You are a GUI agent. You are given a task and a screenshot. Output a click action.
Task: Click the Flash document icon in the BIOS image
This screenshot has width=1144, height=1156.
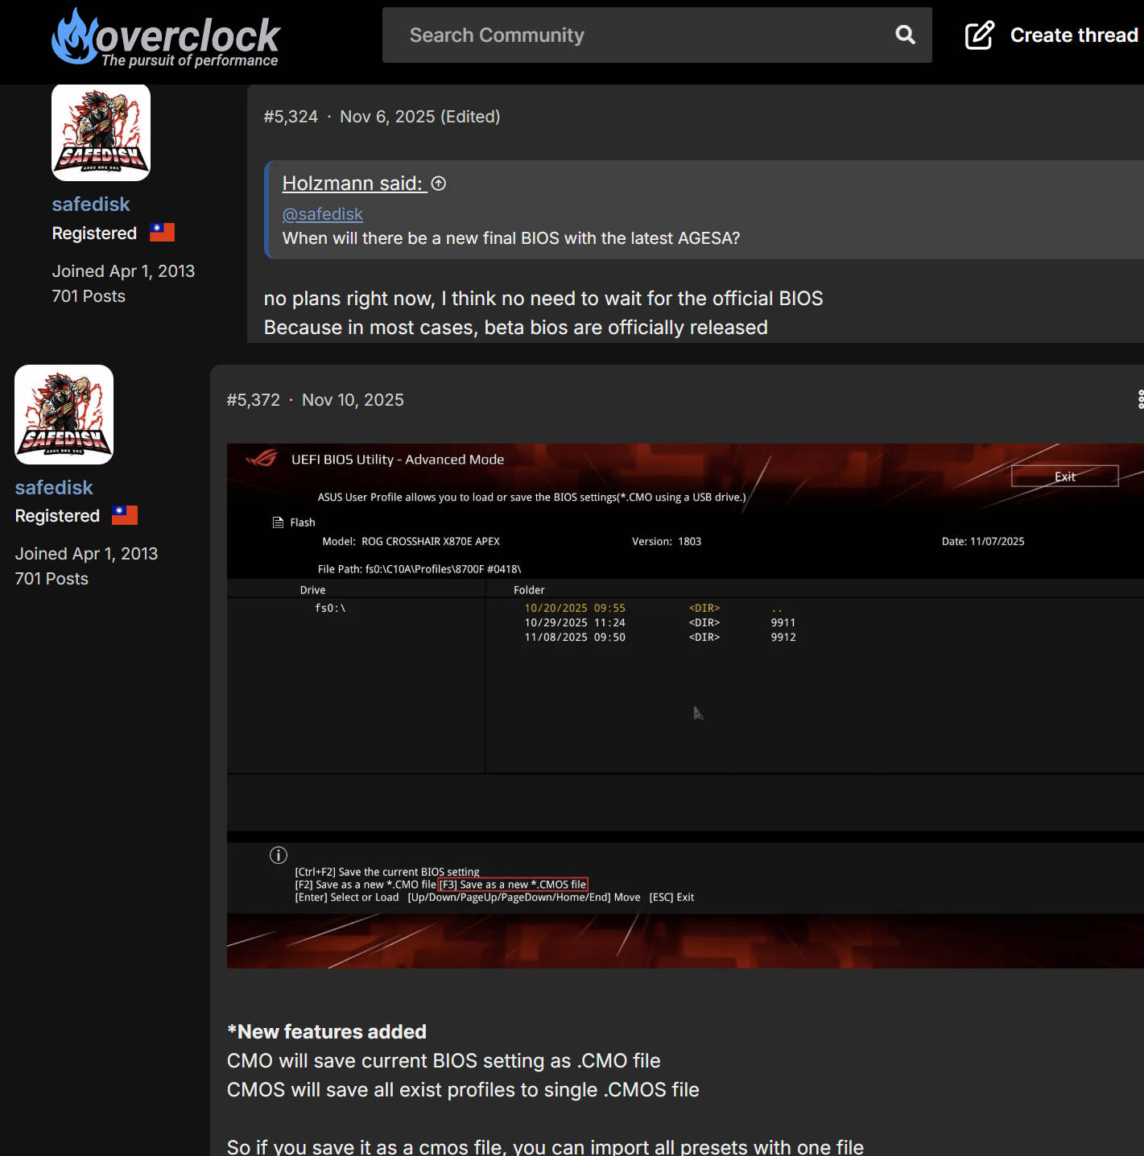(278, 522)
